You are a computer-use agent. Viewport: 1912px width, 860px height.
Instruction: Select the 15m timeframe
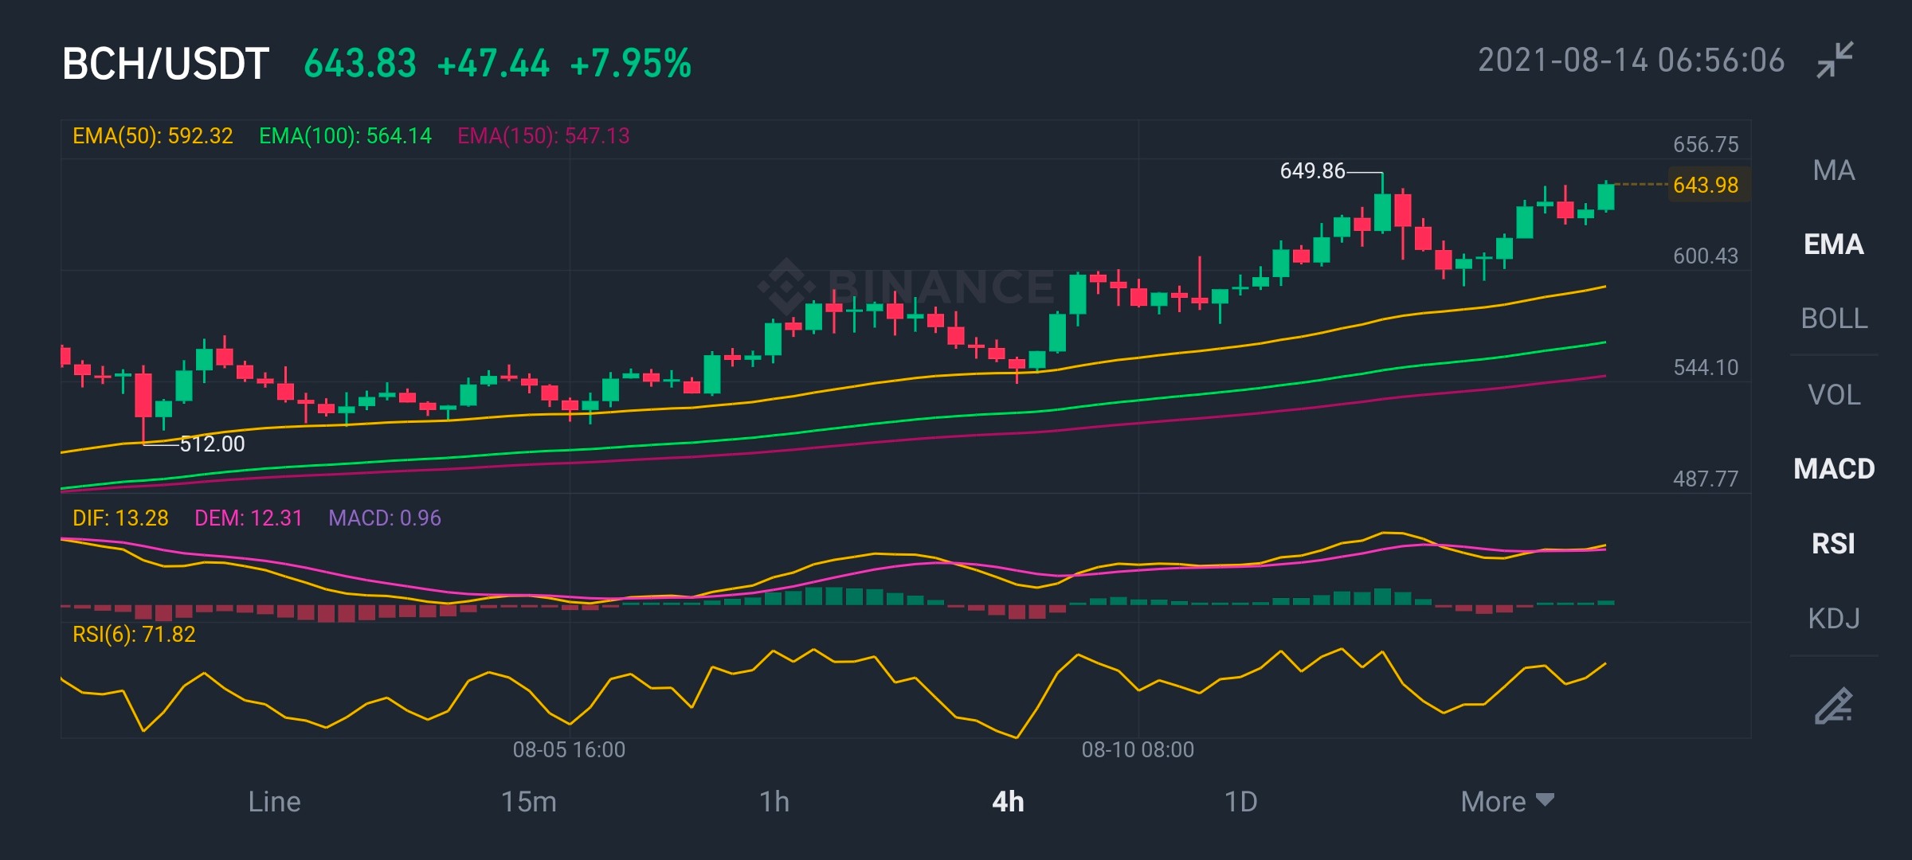tap(528, 801)
